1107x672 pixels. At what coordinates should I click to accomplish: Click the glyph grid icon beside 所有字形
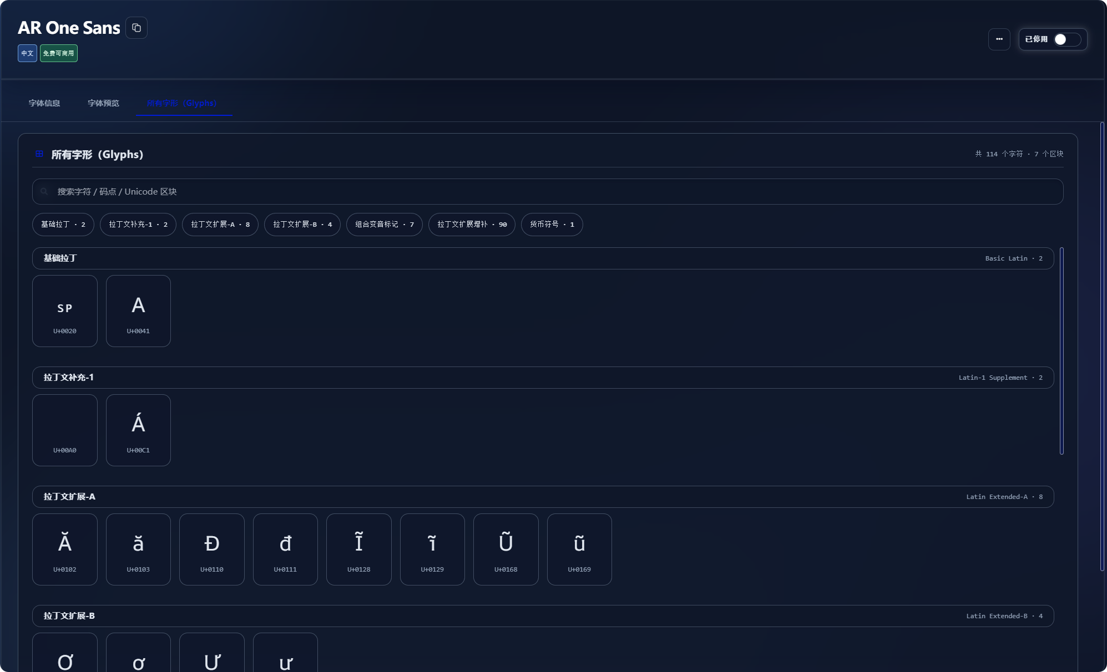39,154
